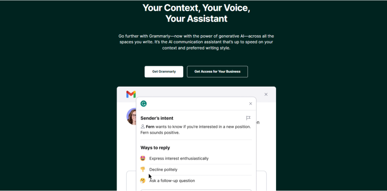Viewport: 387px width, 191px height.
Task: Click the generative AI description paragraph
Action: pos(196,42)
